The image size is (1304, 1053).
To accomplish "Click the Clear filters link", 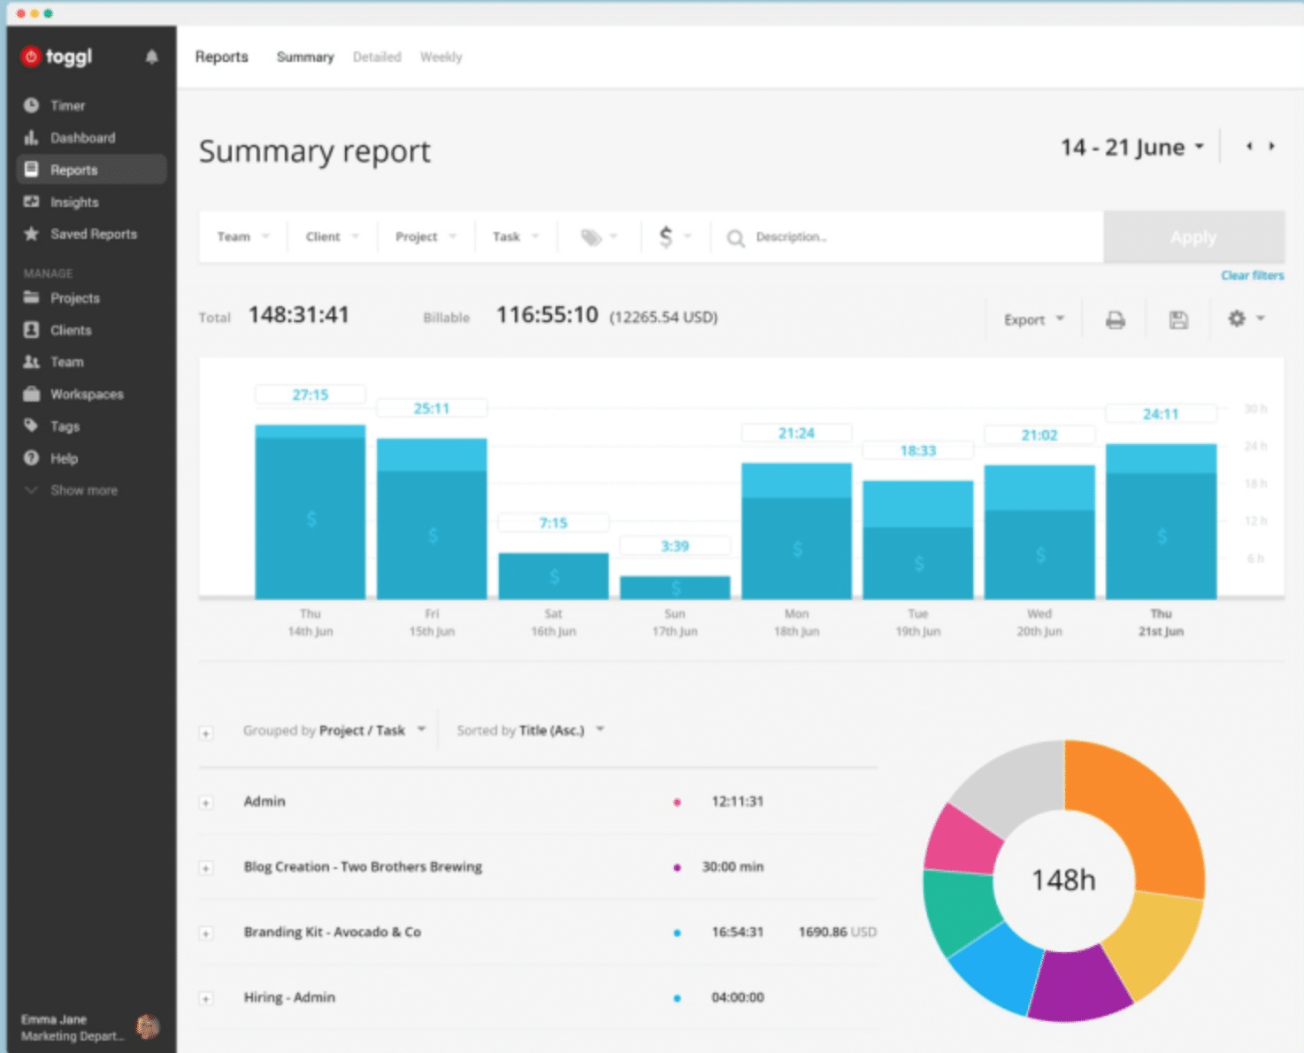I will tap(1252, 276).
